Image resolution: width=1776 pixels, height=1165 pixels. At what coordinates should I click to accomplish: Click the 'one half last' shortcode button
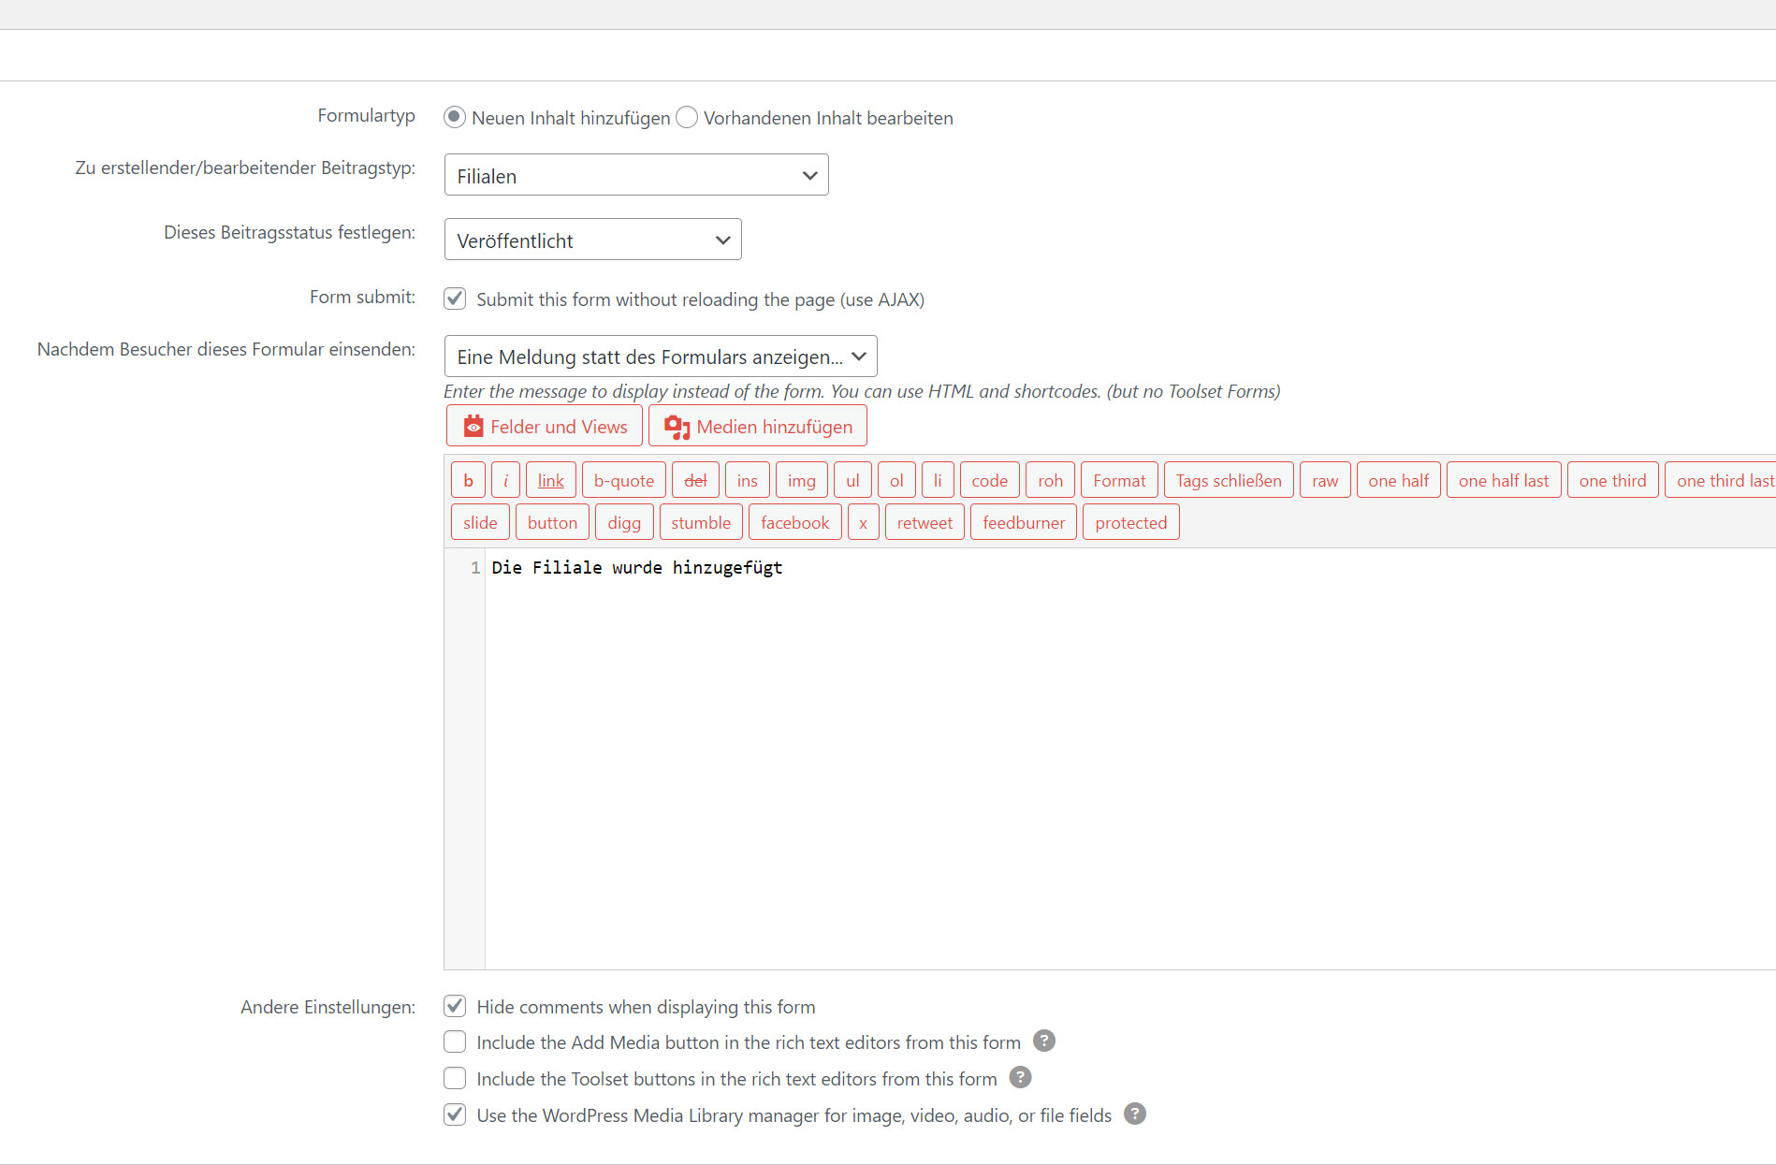point(1504,480)
